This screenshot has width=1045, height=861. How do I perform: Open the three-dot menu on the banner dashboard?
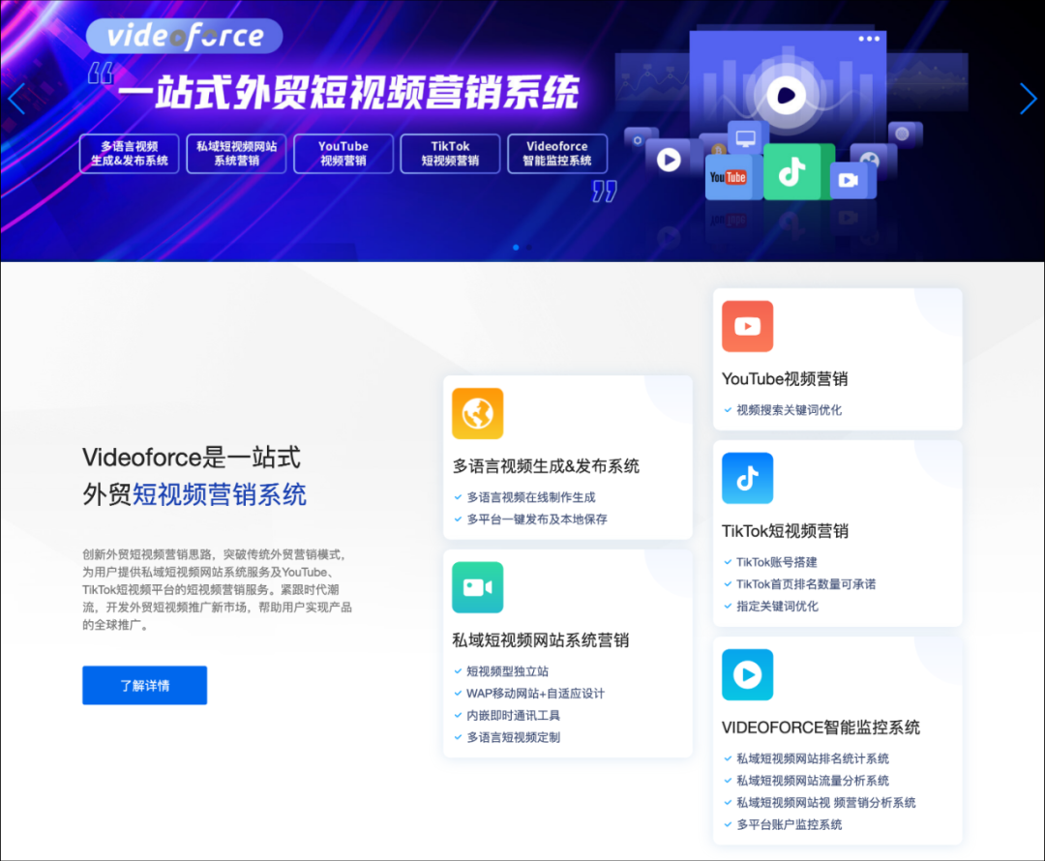(869, 38)
